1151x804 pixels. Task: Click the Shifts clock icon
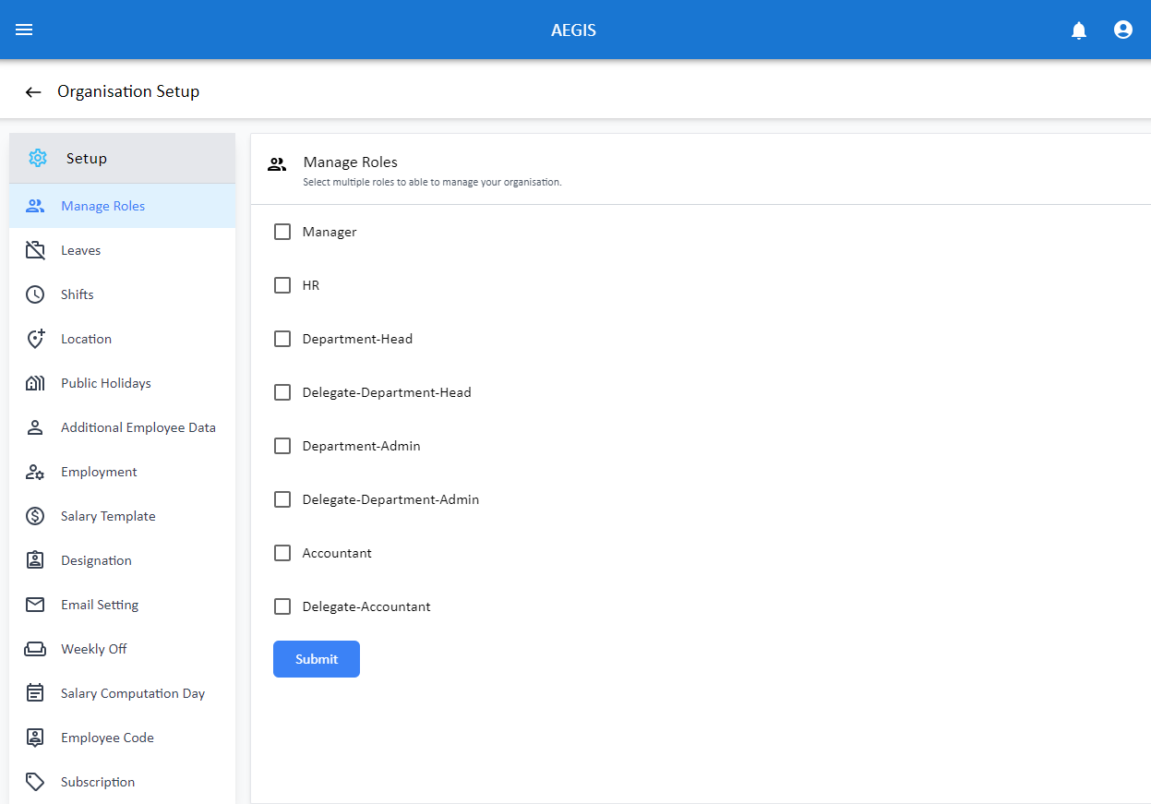pos(35,294)
